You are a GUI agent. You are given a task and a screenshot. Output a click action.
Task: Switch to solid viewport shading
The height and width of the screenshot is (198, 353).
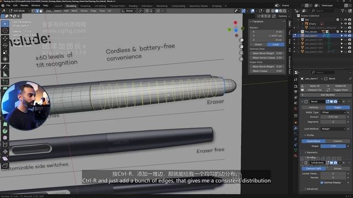(277, 11)
